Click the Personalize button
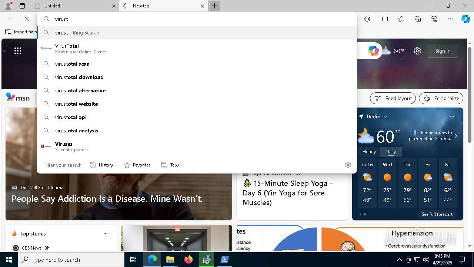 point(441,98)
